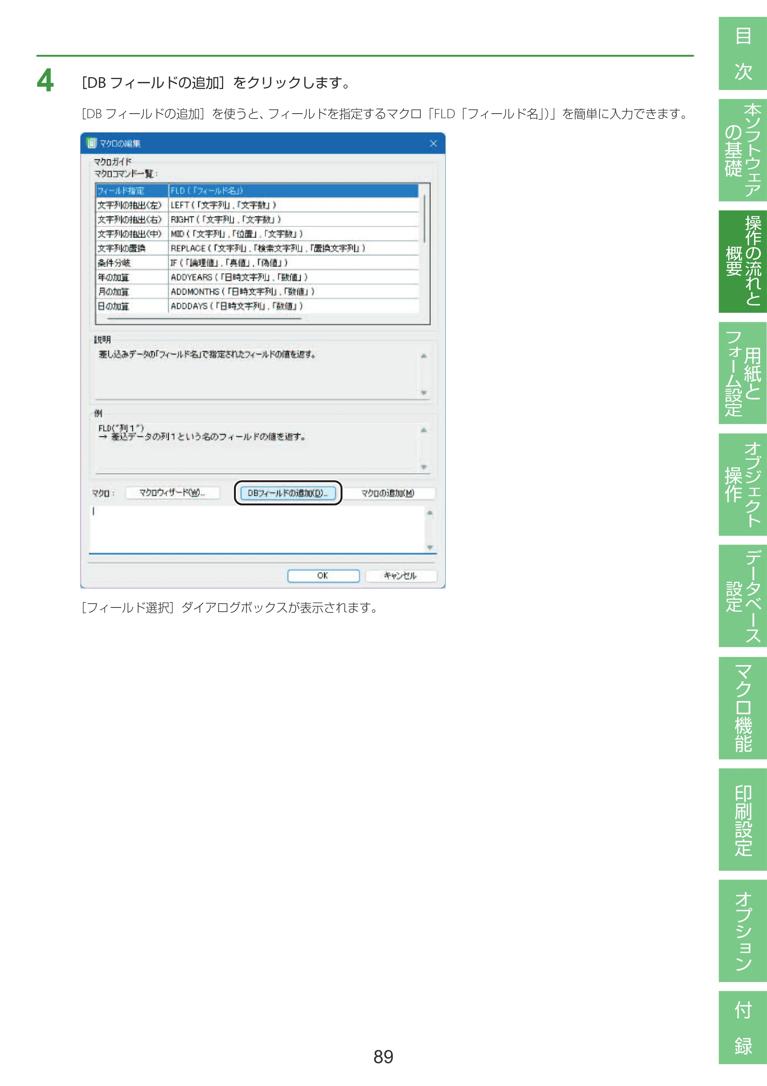
Task: Open the 目次 side tab
Action: (742, 53)
